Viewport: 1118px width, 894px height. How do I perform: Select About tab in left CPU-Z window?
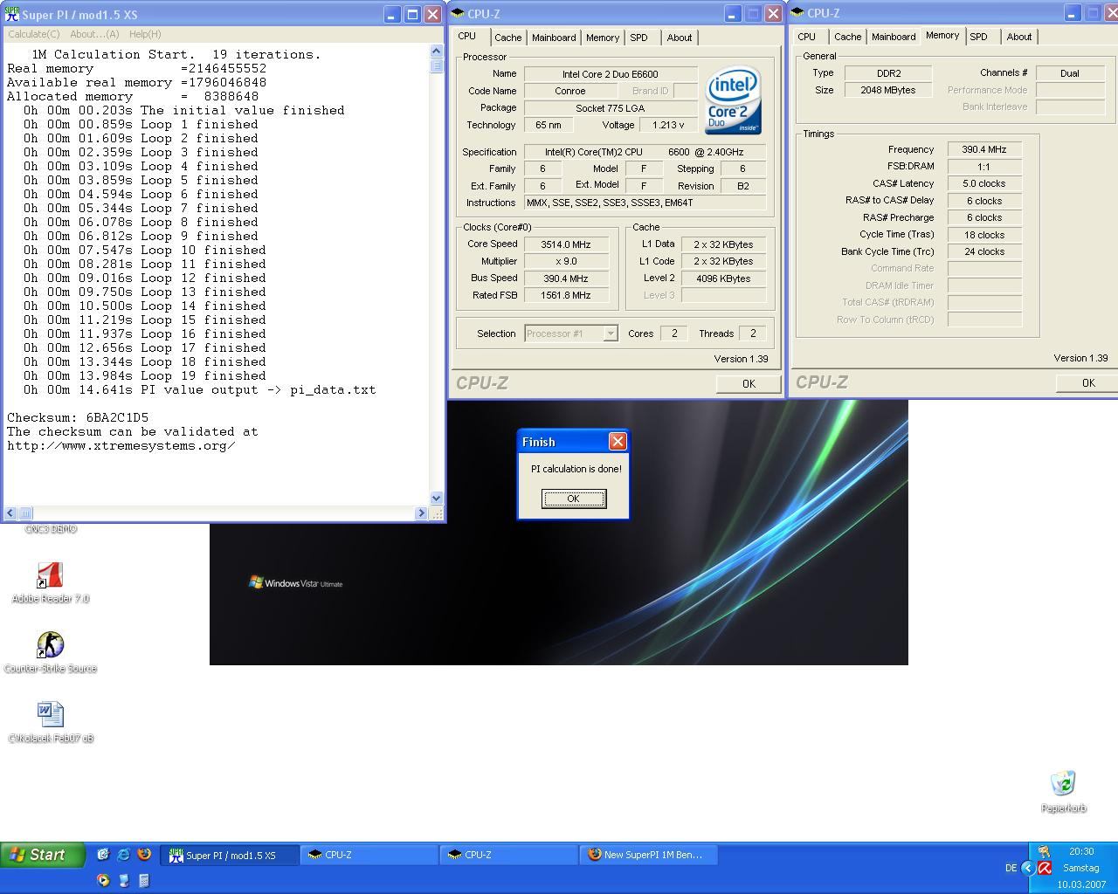tap(680, 38)
